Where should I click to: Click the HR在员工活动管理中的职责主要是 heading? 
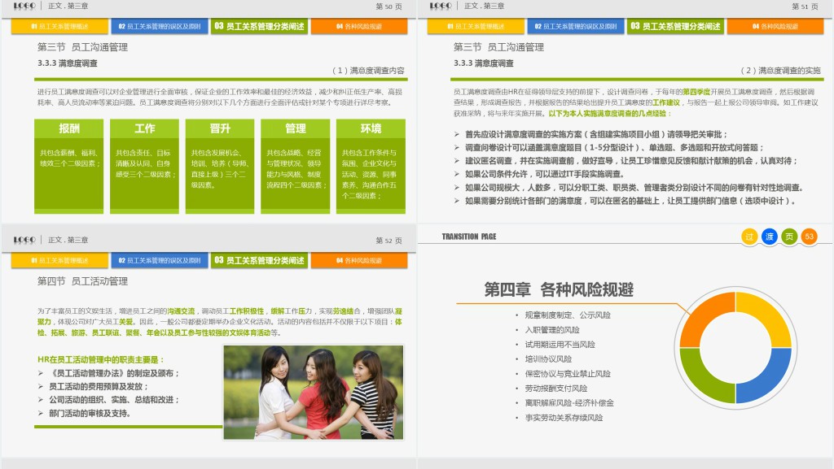click(x=101, y=360)
